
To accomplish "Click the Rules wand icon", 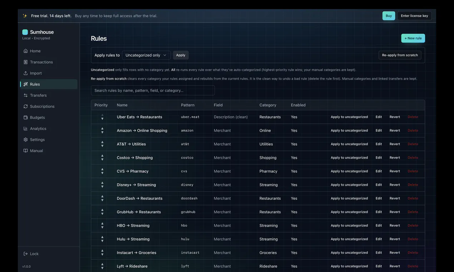I will point(25,84).
